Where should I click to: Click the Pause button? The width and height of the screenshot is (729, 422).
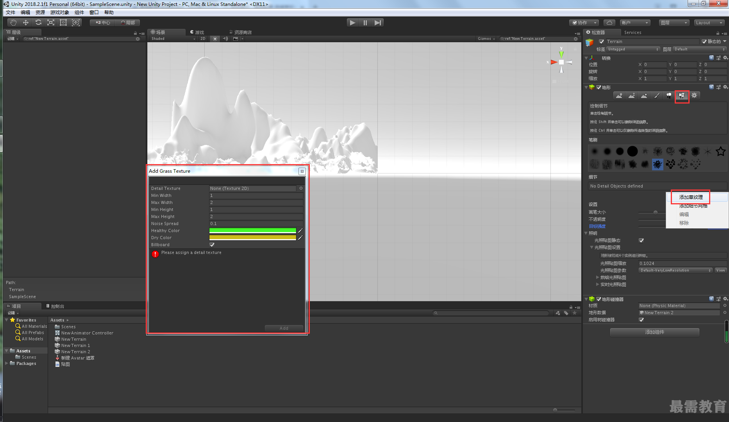point(365,23)
